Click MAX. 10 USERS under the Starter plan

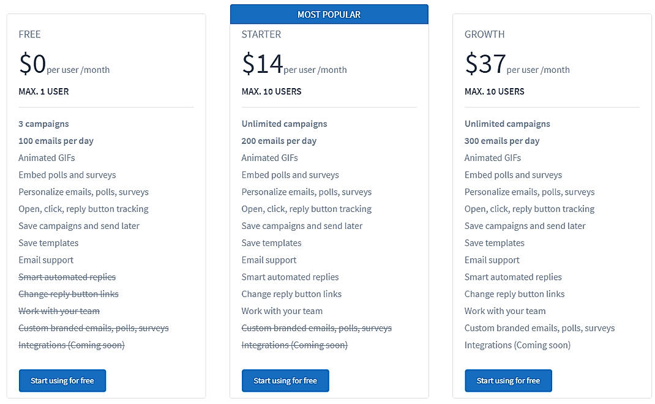(272, 91)
